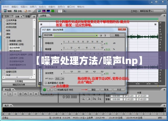168x121 pixels.
Task: Expand the 滤波和均衡 effects category
Action: click(4, 24)
